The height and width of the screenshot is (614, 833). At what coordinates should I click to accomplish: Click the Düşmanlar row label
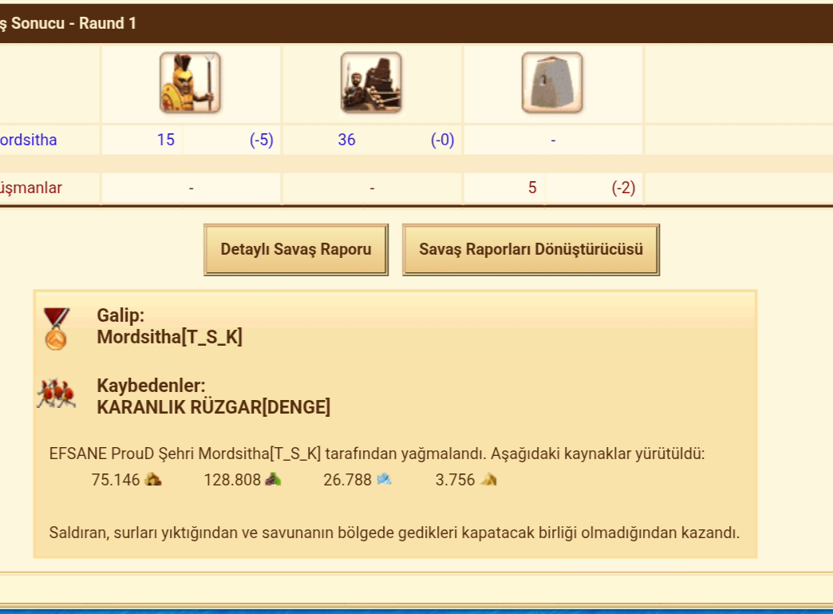(x=31, y=188)
